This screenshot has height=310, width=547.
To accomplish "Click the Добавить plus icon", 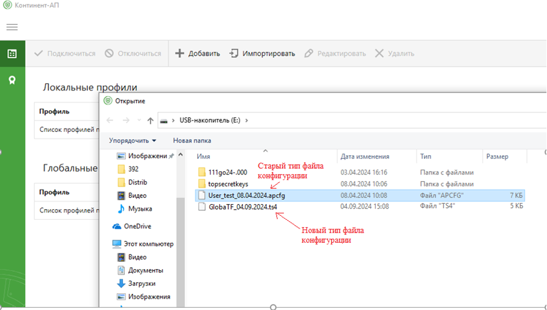I will click(x=180, y=53).
